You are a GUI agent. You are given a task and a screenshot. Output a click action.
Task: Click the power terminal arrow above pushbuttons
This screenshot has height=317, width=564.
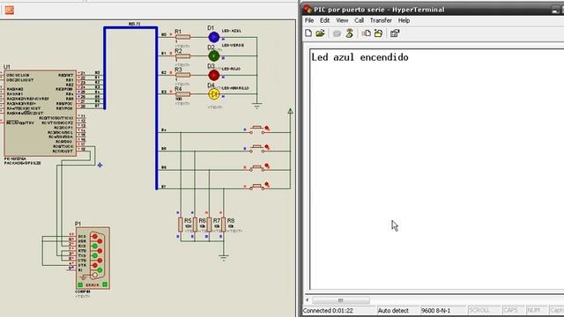tap(290, 111)
